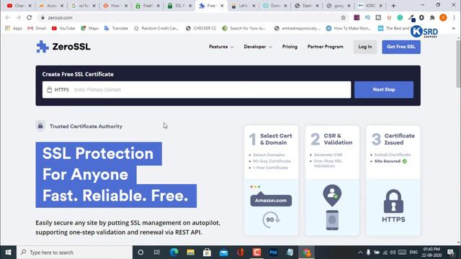Screen dimensions: 461x259
Task: Open the Random Credit Car... bookmark
Action: point(156,28)
